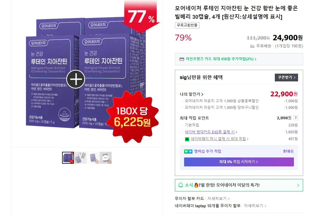This screenshot has width=313, height=215.
Task: Select the third thumbnail with hand holding box
Action: point(93,158)
